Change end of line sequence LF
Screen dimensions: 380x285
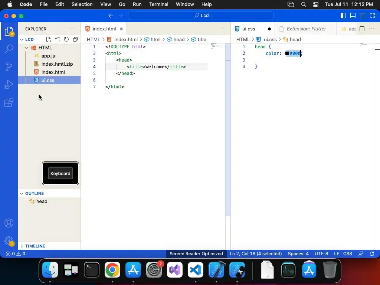click(336, 254)
